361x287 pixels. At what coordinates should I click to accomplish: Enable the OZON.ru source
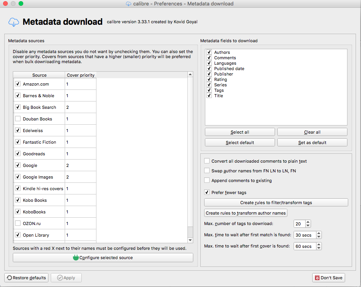pos(18,223)
